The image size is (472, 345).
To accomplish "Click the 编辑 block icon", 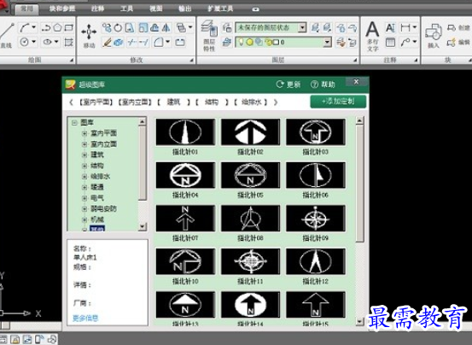I will [458, 42].
